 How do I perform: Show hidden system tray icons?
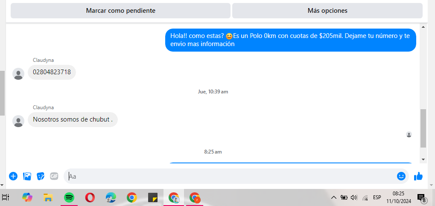pos(334,197)
